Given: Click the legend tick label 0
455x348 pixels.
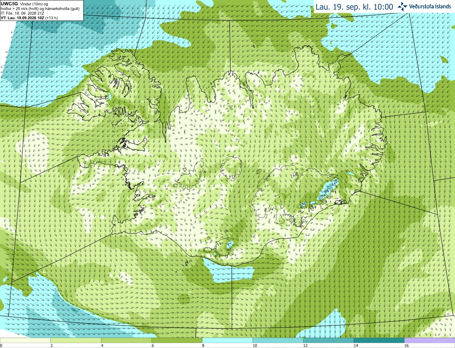Looking at the screenshot, I should click(x=1, y=346).
